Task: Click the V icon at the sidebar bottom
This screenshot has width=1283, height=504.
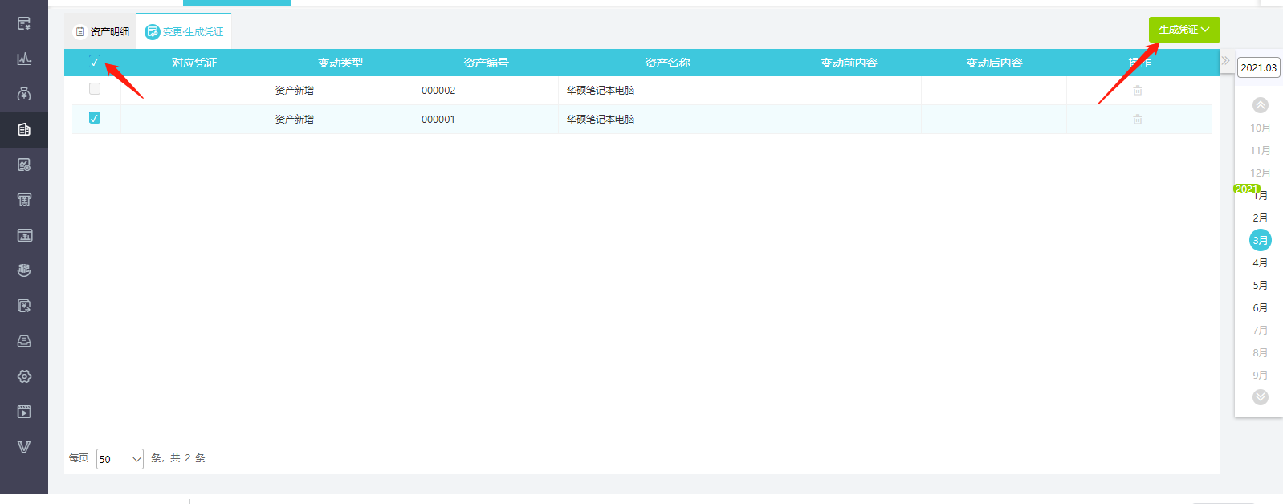Action: 24,447
